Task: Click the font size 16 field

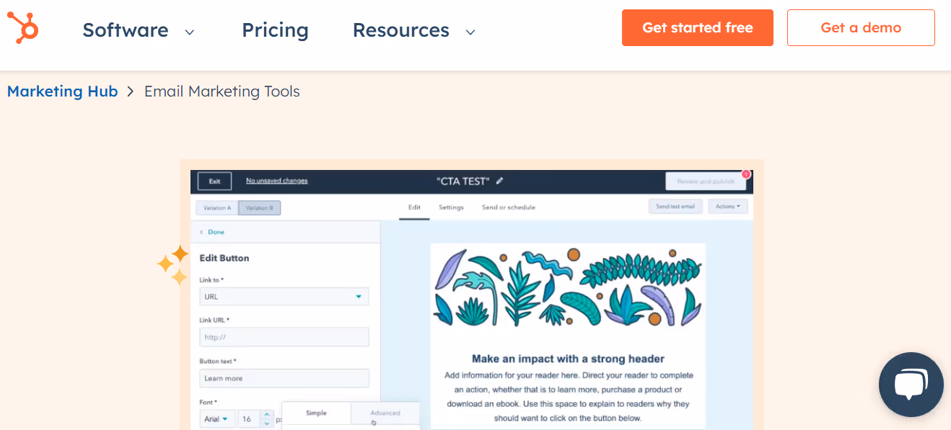Action: click(249, 419)
